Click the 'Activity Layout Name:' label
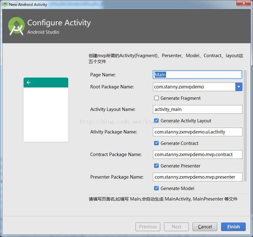The image size is (253, 237). pos(113,109)
